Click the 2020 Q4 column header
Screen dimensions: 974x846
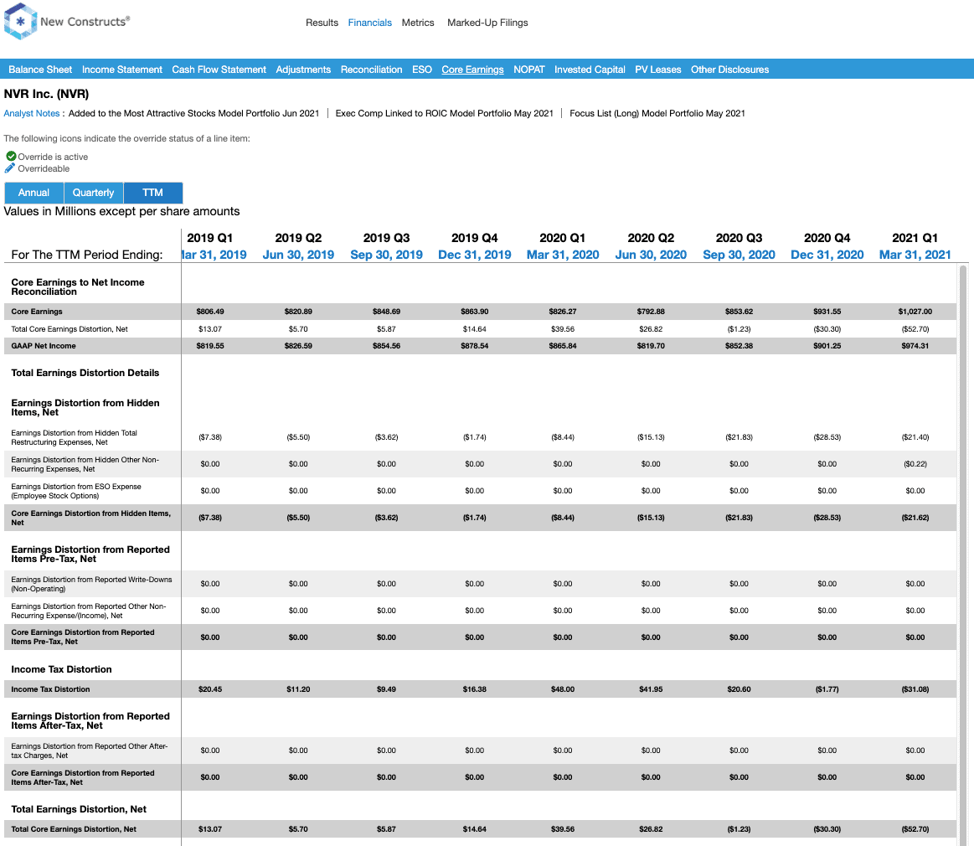pyautogui.click(x=827, y=238)
